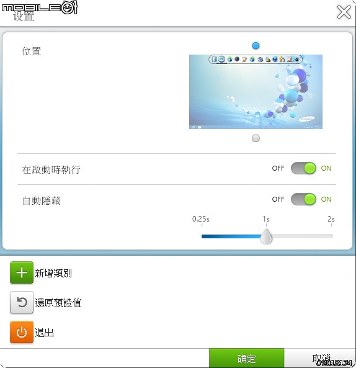Click the green 确定 confirm button
Viewport: 356px width, 368px height.
pos(246,358)
